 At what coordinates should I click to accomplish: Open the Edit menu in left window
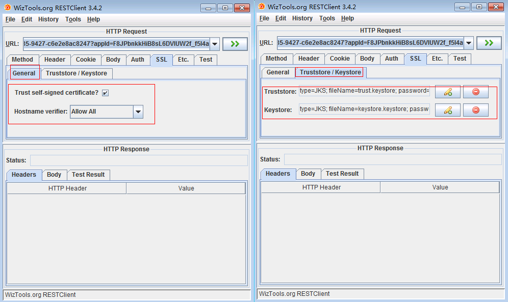[x=27, y=19]
